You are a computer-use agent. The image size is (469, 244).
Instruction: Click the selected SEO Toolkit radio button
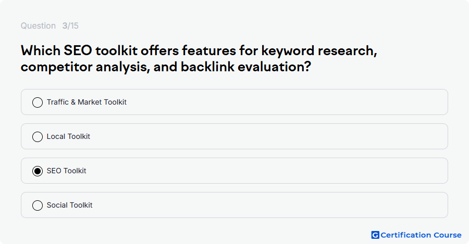tap(38, 171)
